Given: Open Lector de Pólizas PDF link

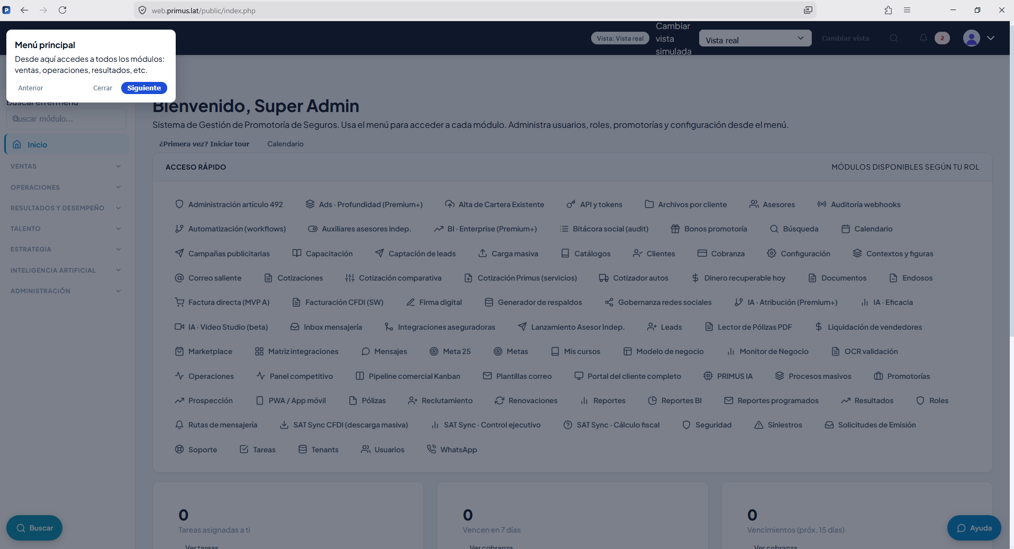Looking at the screenshot, I should point(748,327).
